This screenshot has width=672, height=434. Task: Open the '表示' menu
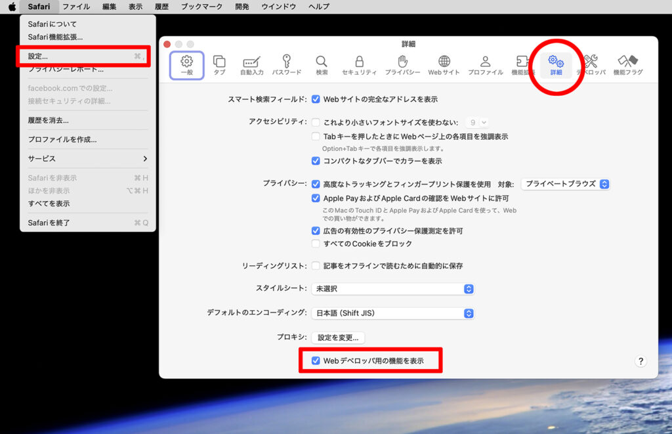click(x=135, y=7)
